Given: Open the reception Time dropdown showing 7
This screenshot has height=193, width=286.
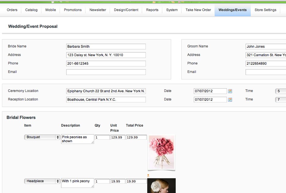Looking at the screenshot, I should [280, 100].
